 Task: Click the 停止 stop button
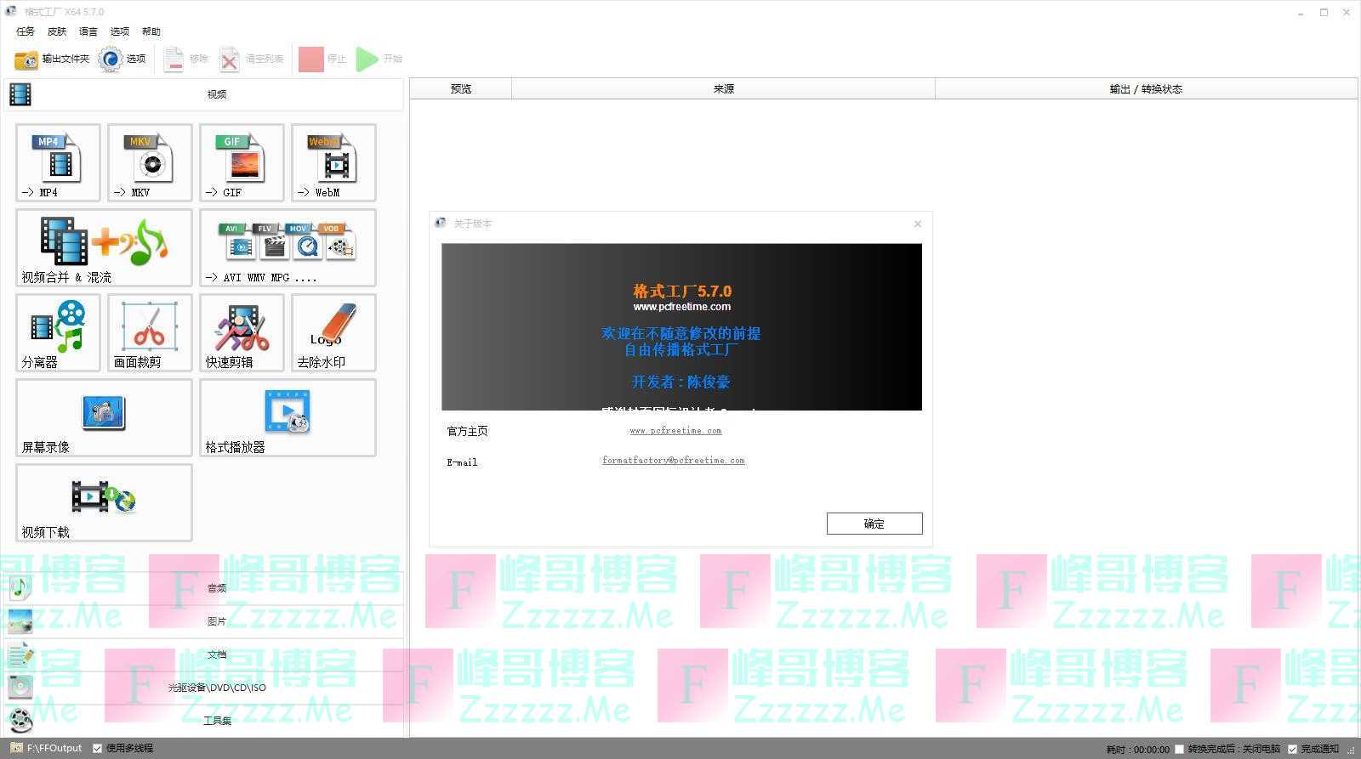(x=322, y=59)
